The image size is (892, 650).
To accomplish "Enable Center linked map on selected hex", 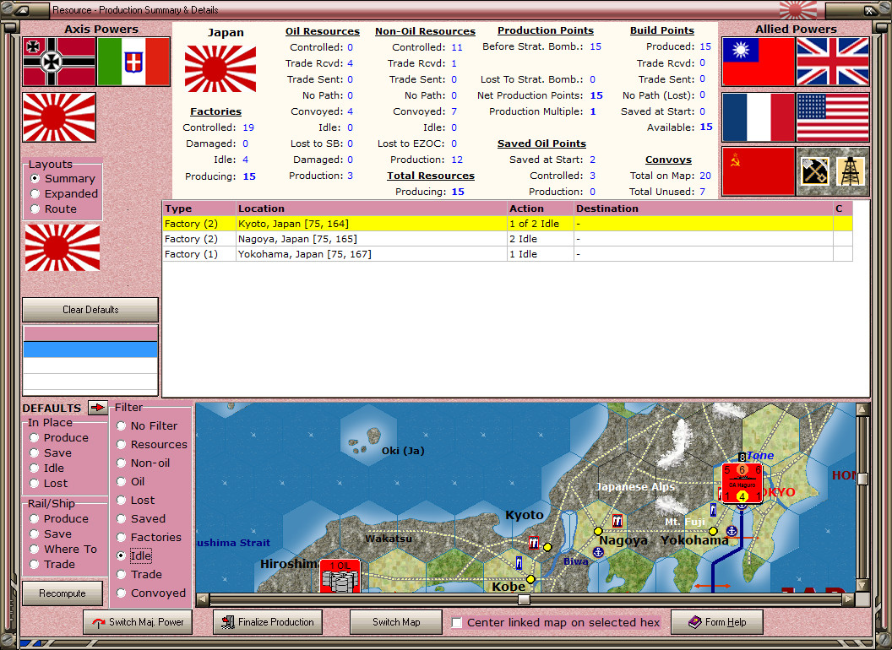I will click(457, 622).
